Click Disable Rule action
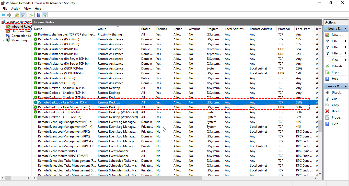Viewport: 349px width, 186px height. [x=337, y=92]
